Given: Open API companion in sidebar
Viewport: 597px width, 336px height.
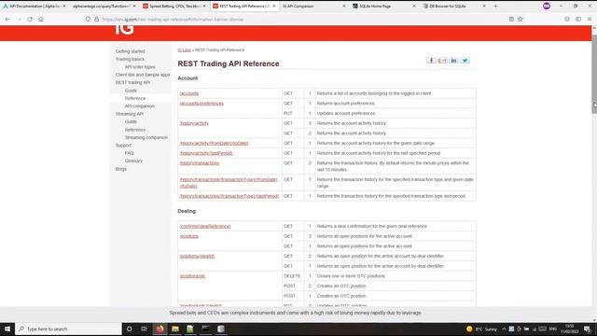Looking at the screenshot, I should click(139, 105).
